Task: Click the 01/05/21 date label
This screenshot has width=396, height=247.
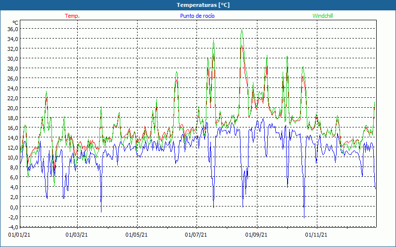Action: coord(137,235)
